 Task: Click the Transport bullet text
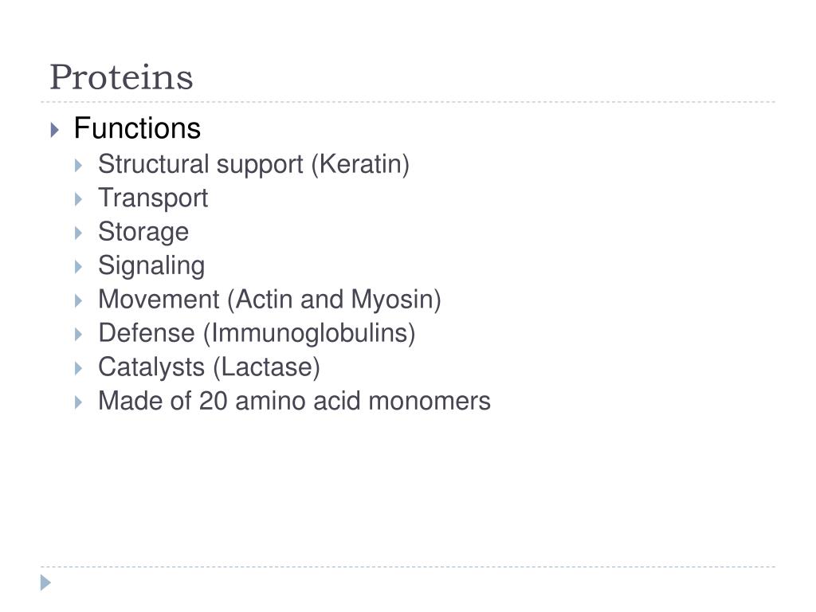[153, 198]
